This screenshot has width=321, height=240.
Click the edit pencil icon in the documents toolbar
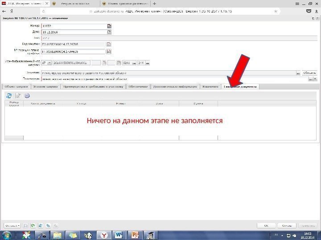(18, 96)
